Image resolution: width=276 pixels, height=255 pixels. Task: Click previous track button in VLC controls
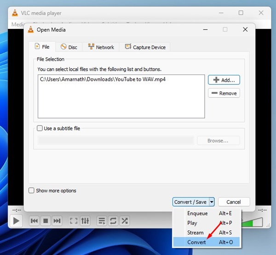click(x=34, y=221)
